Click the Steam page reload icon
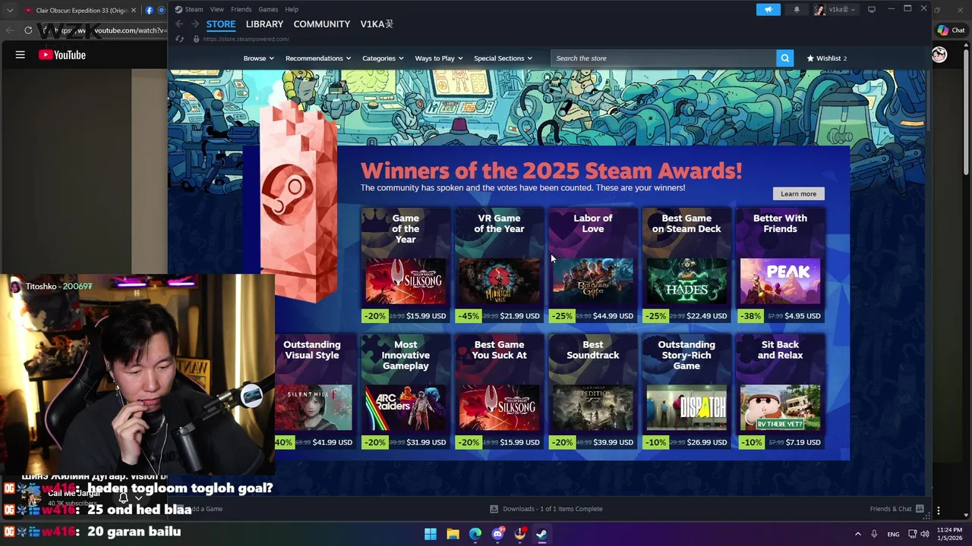 179,39
